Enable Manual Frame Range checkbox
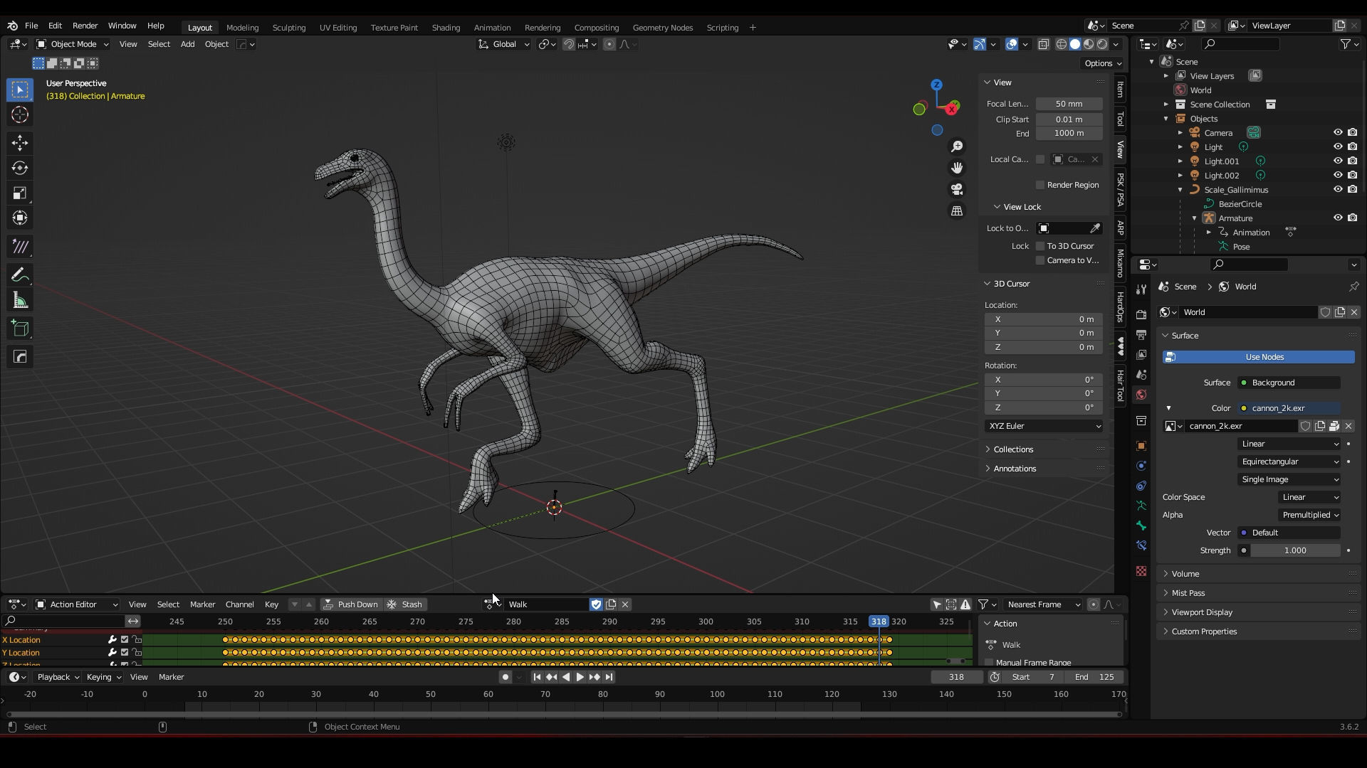 989,663
